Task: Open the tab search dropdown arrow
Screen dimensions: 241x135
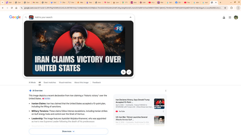Action: click(2, 2)
